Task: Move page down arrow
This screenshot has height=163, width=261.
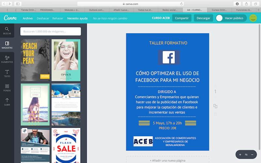Action: tap(215, 98)
